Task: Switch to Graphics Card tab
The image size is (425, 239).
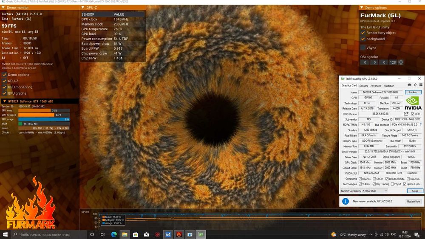Action: [349, 85]
